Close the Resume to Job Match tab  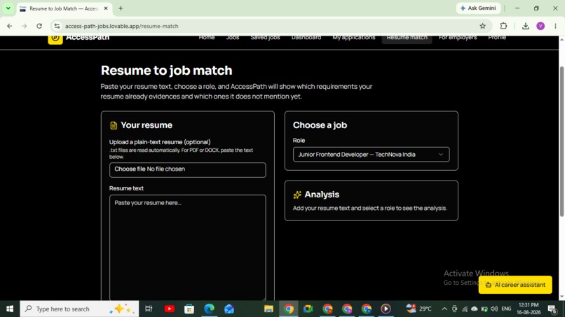pos(106,8)
